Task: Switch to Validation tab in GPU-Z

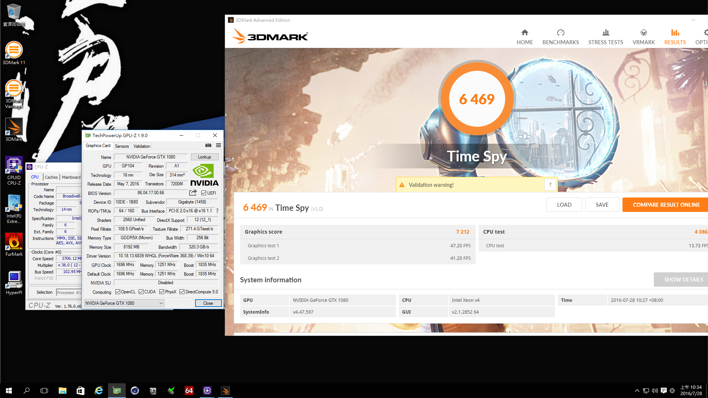Action: tap(142, 146)
